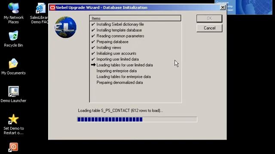The width and height of the screenshot is (275, 154).
Task: Select 'Reading common parameters' item
Action: click(x=120, y=36)
